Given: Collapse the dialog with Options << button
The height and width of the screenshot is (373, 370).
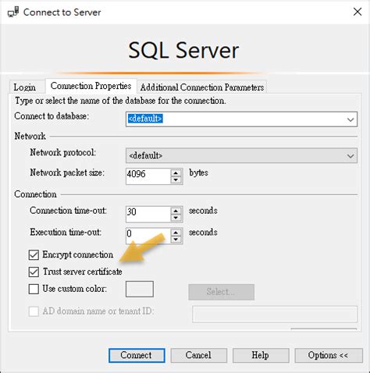Looking at the screenshot, I should click(329, 355).
